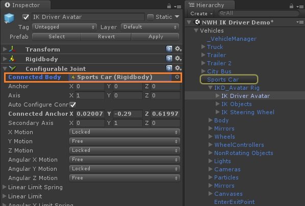Screen dimensions: 305x206
Task: Open the Angular Y Motion dropdown
Action: click(x=124, y=169)
